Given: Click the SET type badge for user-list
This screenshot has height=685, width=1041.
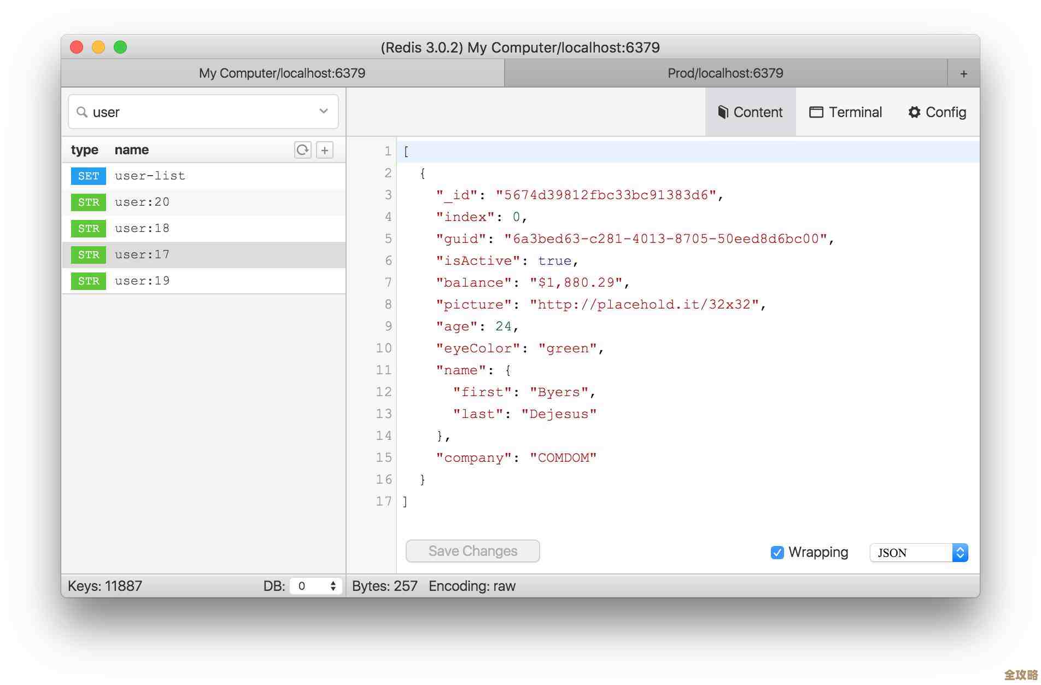Looking at the screenshot, I should coord(89,176).
